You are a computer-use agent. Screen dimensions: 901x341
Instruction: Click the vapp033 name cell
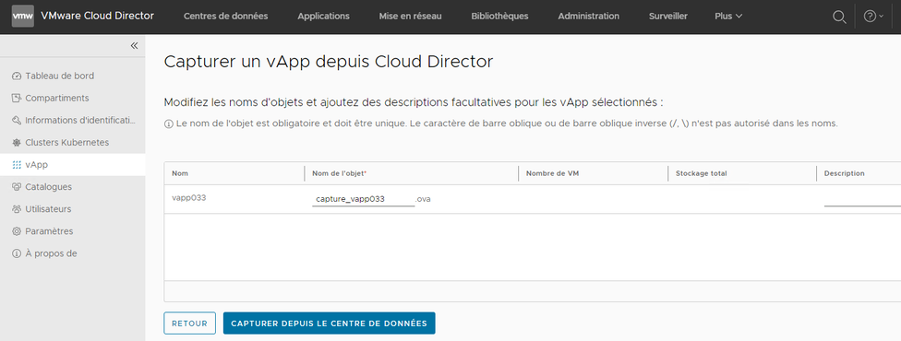(189, 198)
